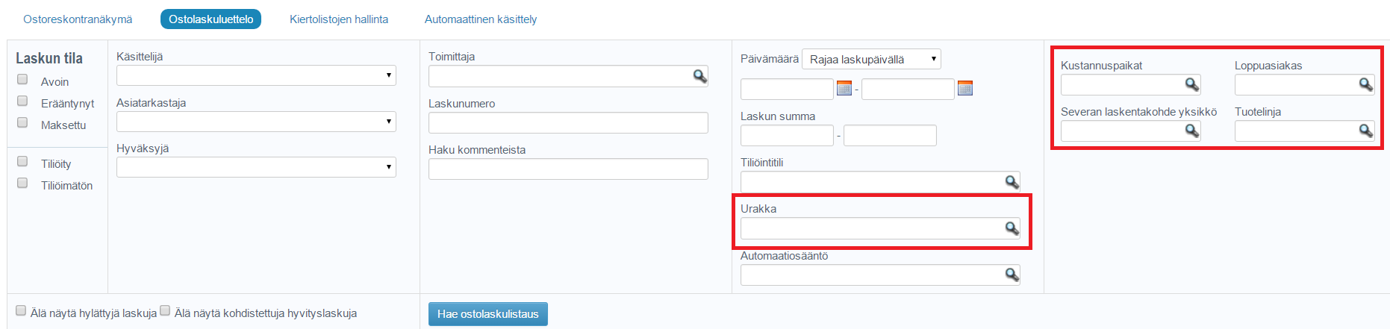Image resolution: width=1390 pixels, height=329 pixels.
Task: Click the Tuotelinja search magnifier icon
Action: click(x=1365, y=131)
